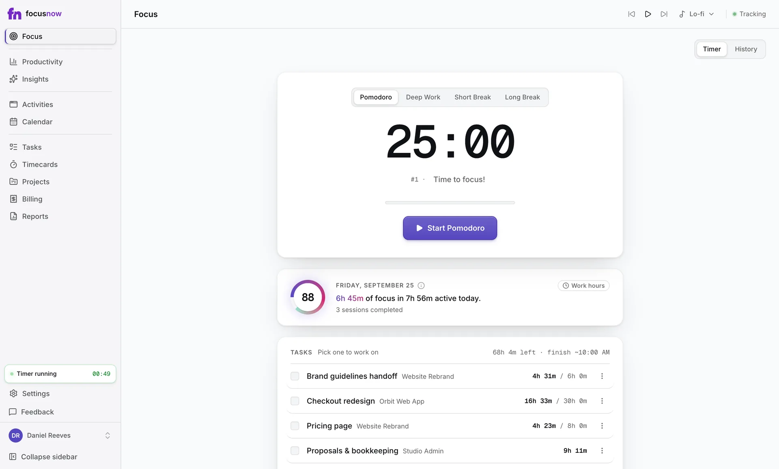
Task: Open the Tasks list page
Action: [x=60, y=147]
